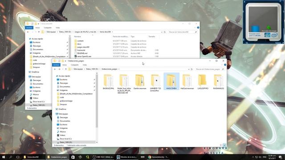Open the LAISLESPYRO folder
Image resolution: width=285 pixels, height=160 pixels.
point(203,82)
